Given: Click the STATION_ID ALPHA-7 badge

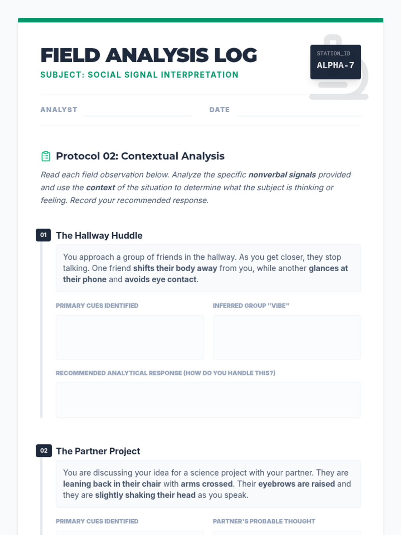Looking at the screenshot, I should point(336,62).
